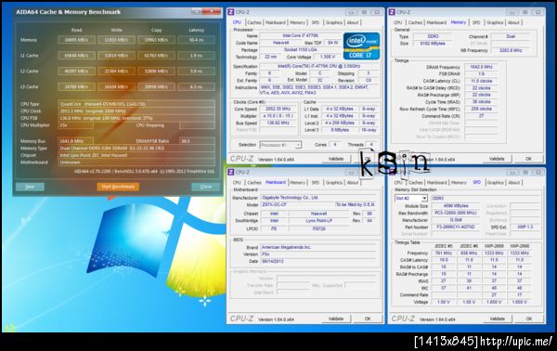Go to Memory tab in CPU-Z Mainboard-tab window
The width and height of the screenshot is (557, 351).
tap(297, 183)
